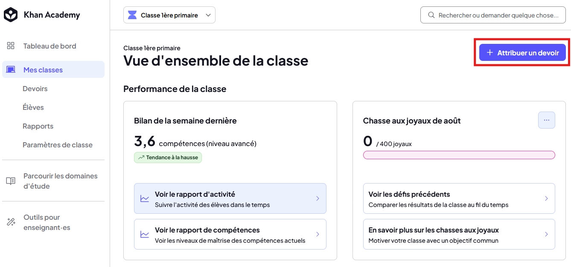Image resolution: width=571 pixels, height=267 pixels.
Task: Go to Devoirs in sidebar
Action: coord(35,89)
